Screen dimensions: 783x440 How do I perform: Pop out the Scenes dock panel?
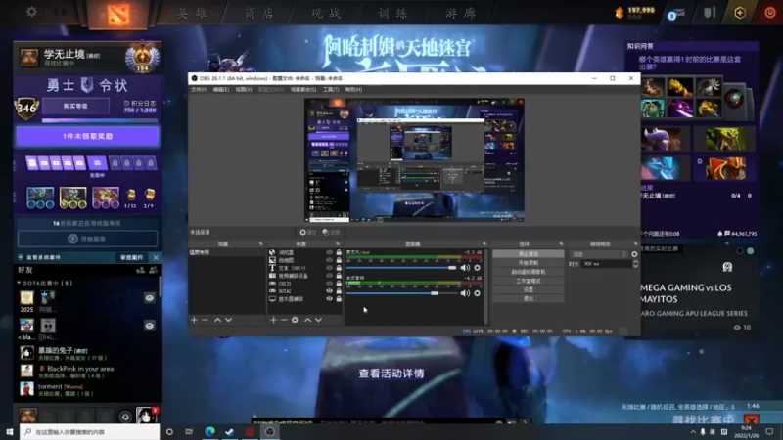click(x=260, y=243)
